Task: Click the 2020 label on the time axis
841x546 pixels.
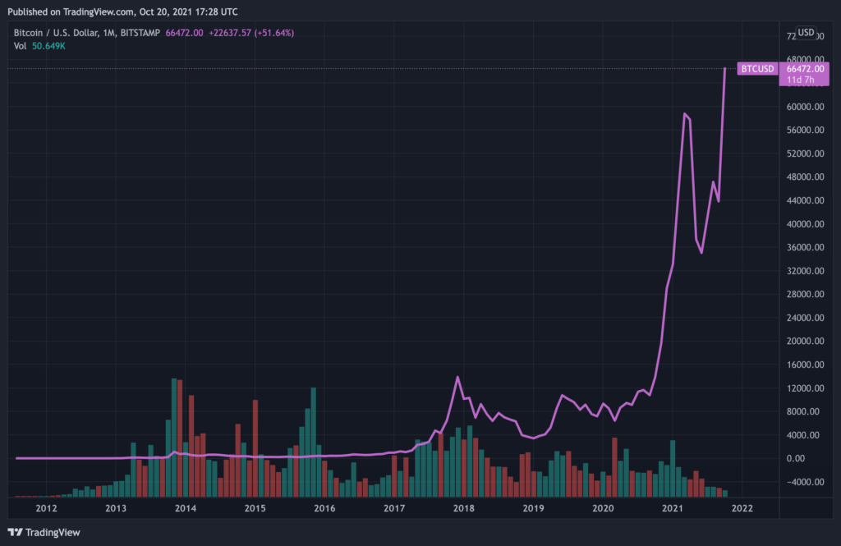Action: coord(603,508)
